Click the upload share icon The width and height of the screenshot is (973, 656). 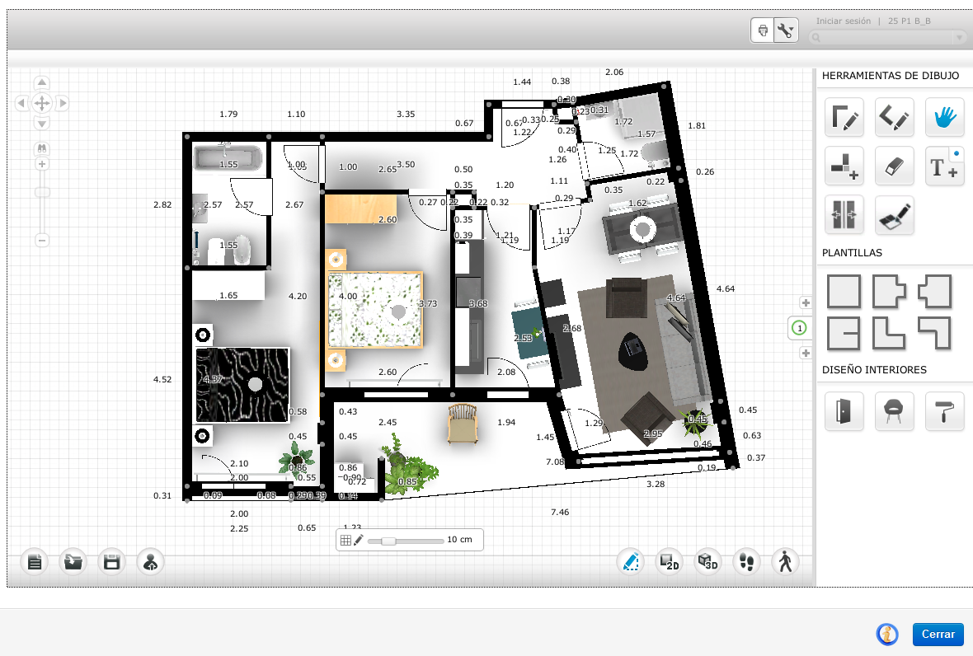click(150, 562)
